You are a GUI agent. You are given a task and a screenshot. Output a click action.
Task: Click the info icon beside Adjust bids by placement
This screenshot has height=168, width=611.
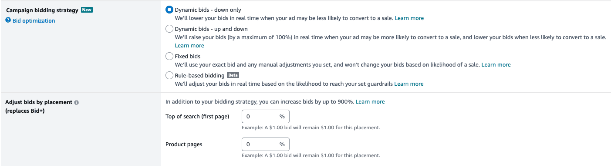point(77,103)
